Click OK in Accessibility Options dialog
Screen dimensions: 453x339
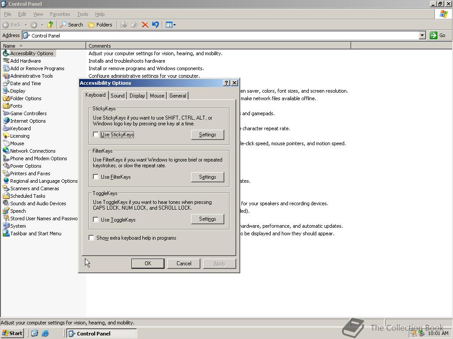[x=148, y=264]
